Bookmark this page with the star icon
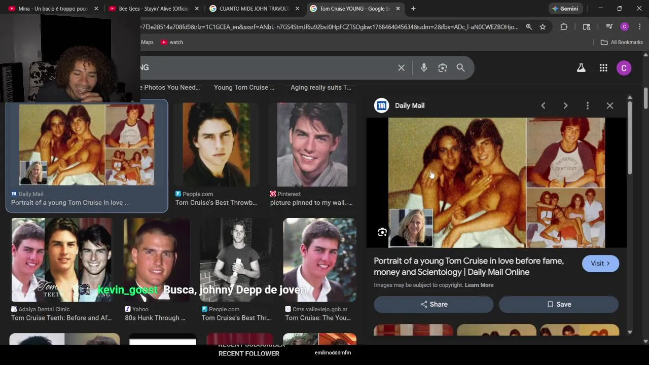Screen dimensions: 649x365 543,27
